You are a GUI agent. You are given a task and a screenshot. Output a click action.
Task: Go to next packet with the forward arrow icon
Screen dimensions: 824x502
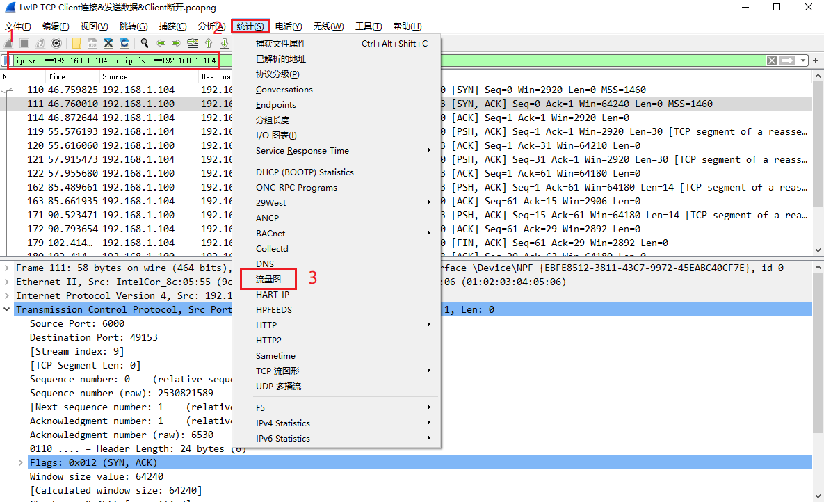[175, 43]
